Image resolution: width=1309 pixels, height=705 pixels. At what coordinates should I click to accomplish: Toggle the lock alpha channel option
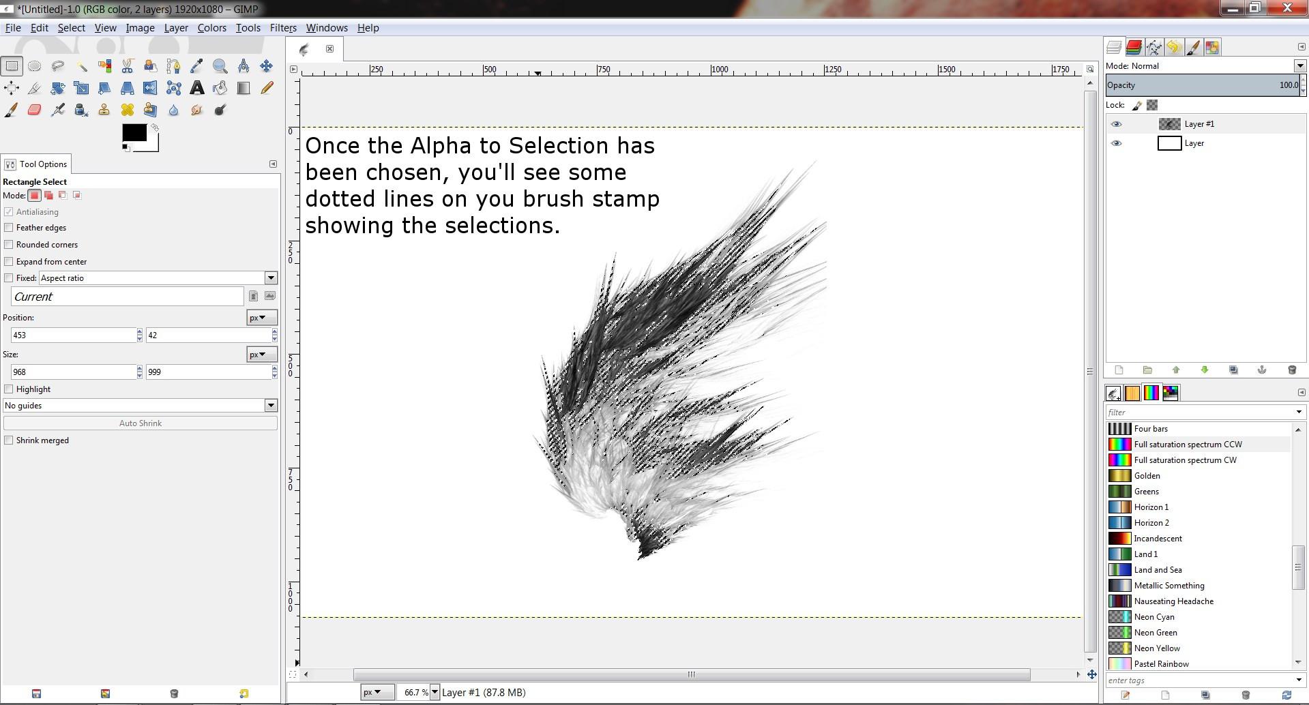coord(1152,105)
